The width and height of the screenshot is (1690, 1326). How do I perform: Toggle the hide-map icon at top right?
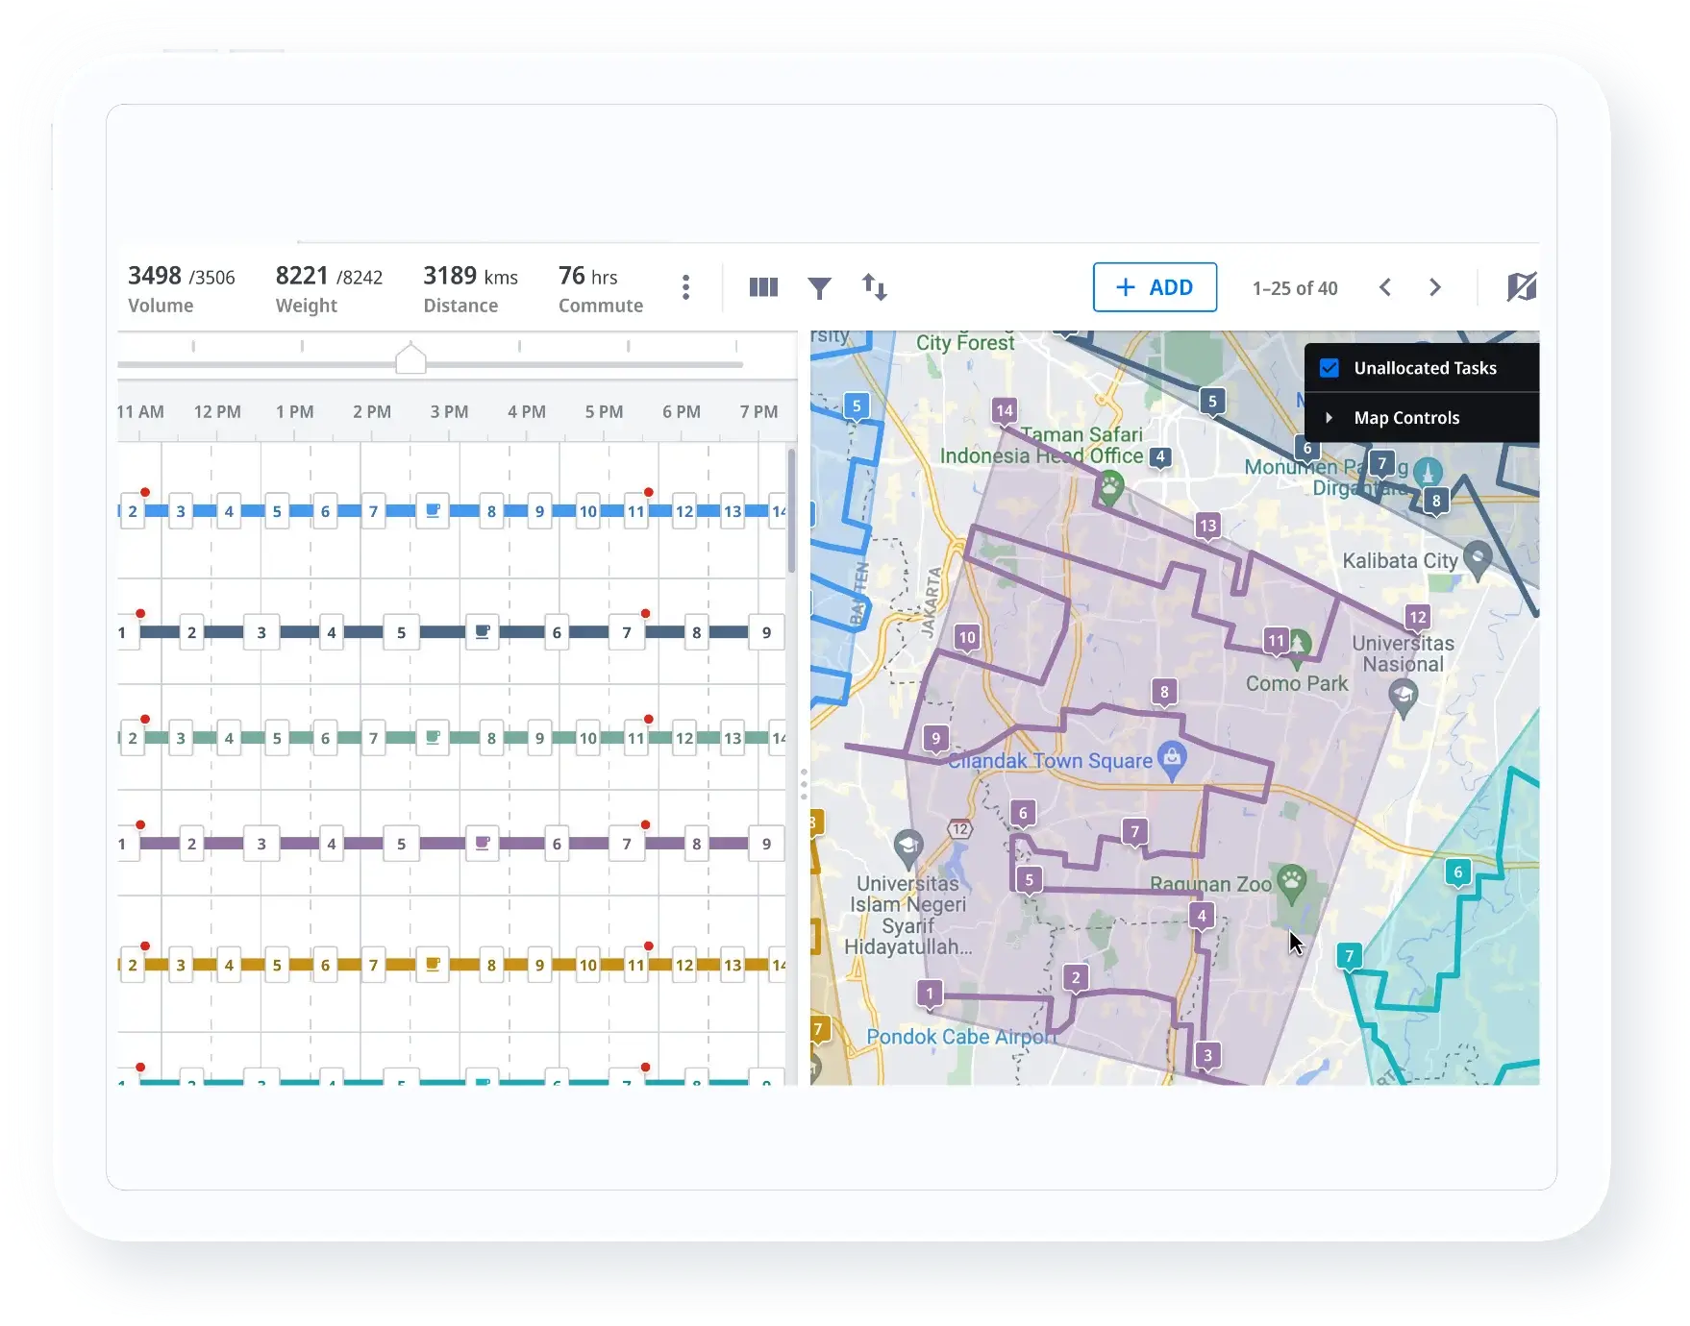(x=1522, y=286)
